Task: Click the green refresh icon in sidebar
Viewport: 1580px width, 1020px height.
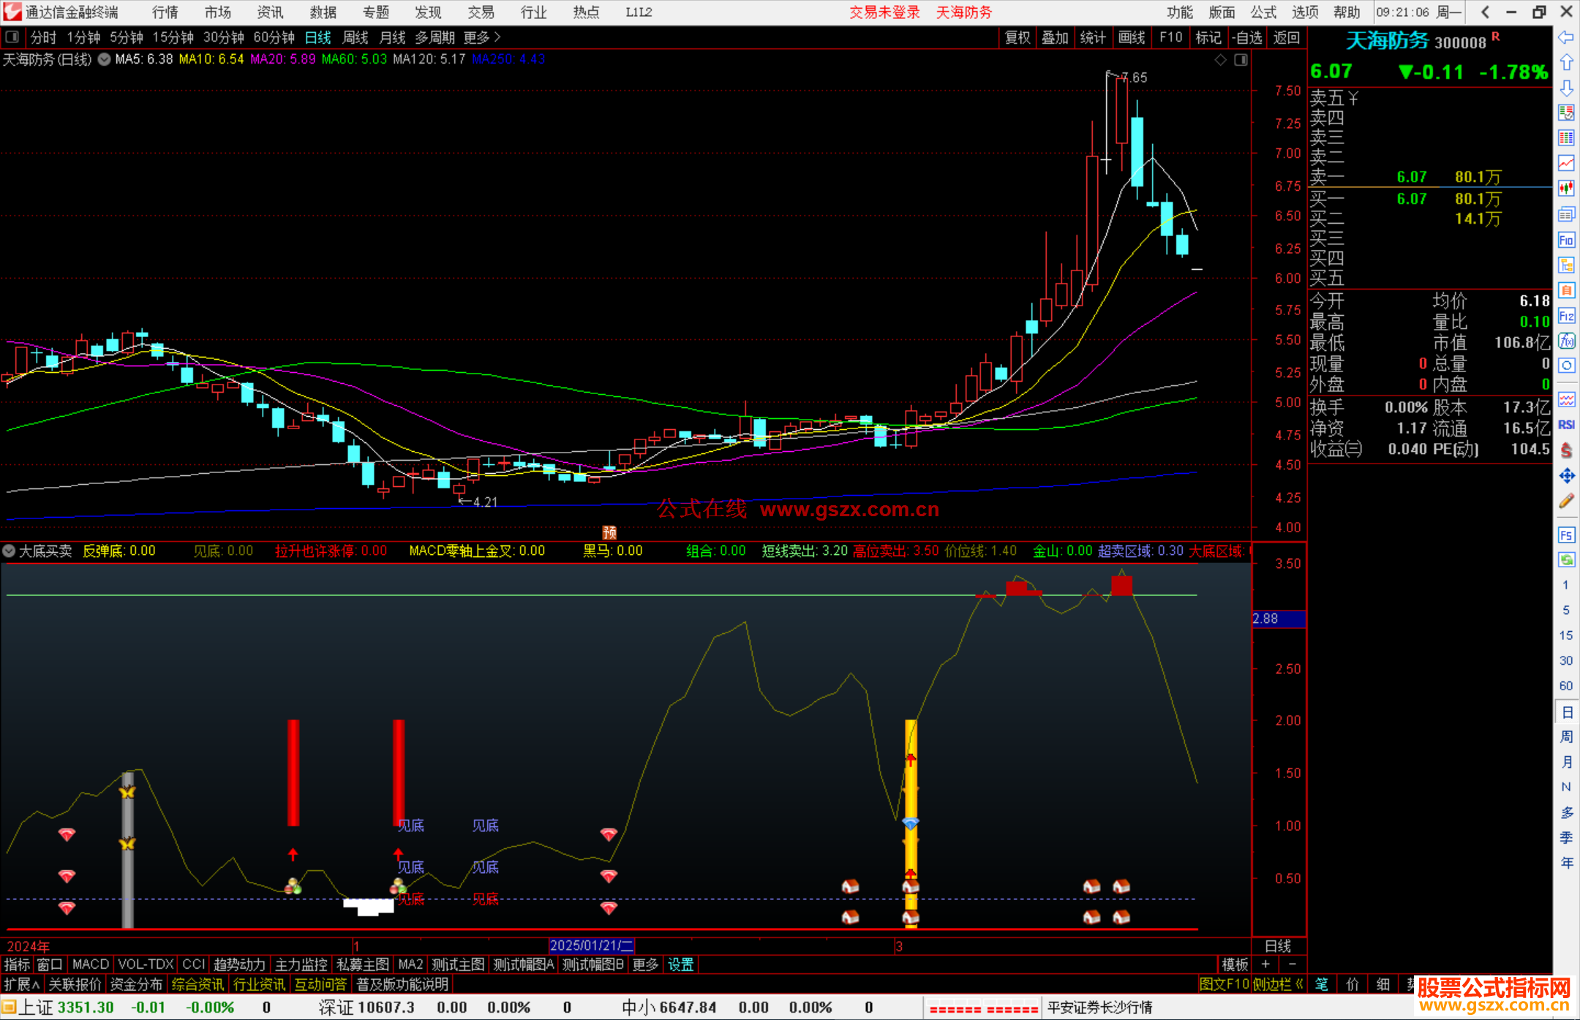Action: (x=1566, y=560)
